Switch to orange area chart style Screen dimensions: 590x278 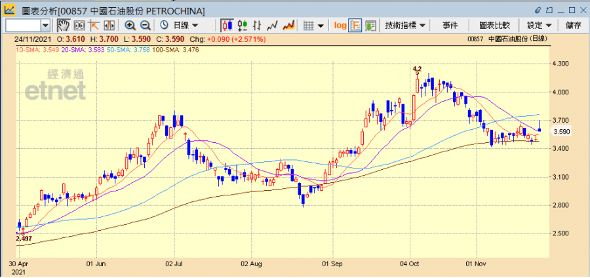click(288, 25)
